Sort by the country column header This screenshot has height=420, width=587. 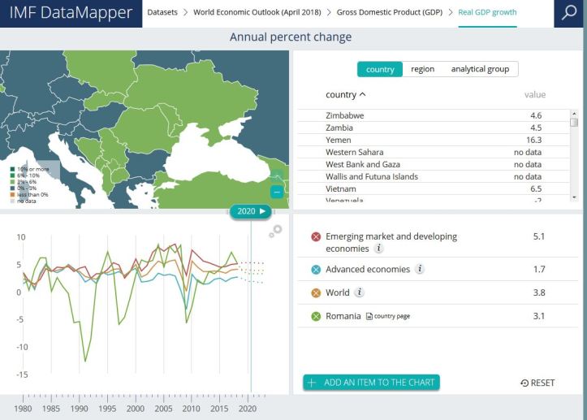click(345, 95)
